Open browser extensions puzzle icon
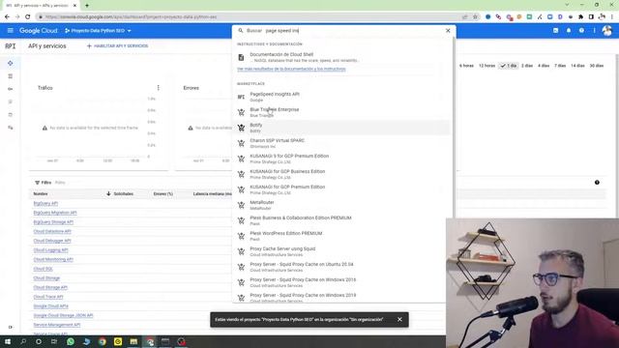This screenshot has height=348, width=619. point(580,17)
